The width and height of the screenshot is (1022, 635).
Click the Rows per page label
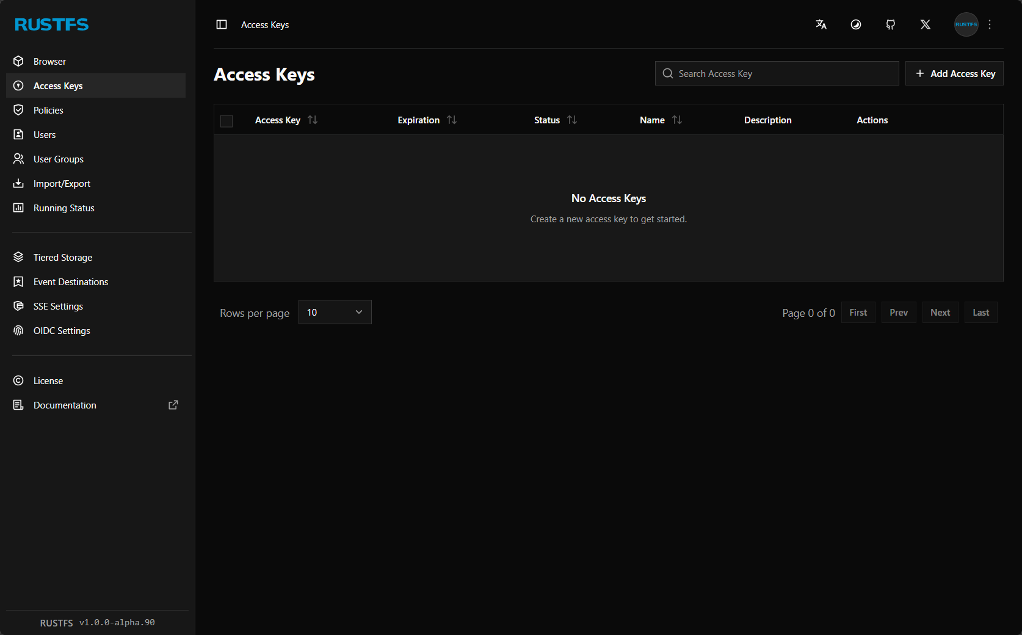tap(255, 313)
